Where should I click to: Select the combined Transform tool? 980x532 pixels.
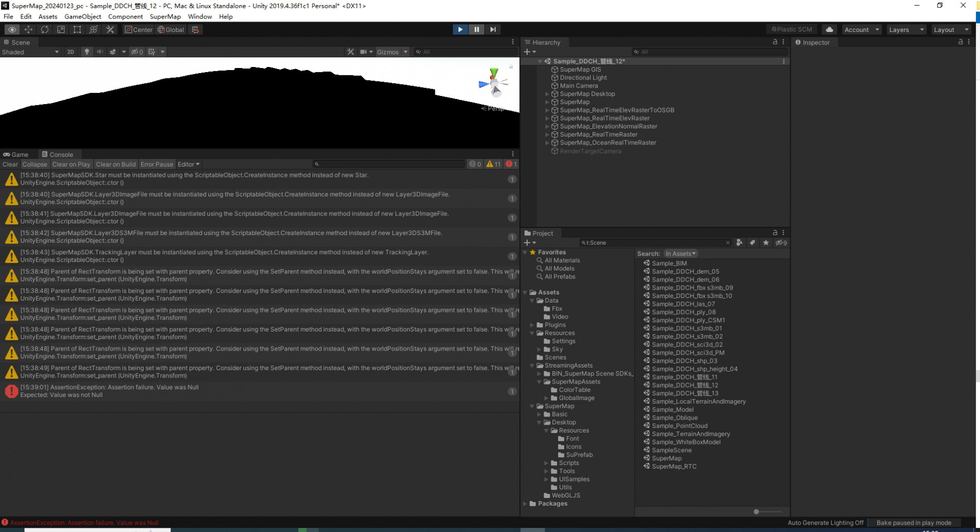click(93, 29)
